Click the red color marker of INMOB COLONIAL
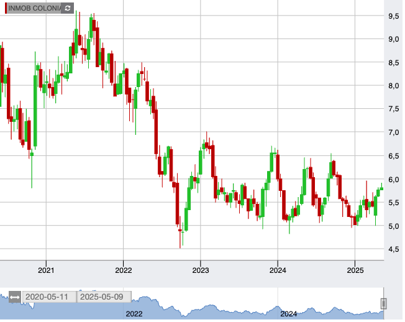Screen dimensions: 405x322 pyautogui.click(x=6, y=8)
